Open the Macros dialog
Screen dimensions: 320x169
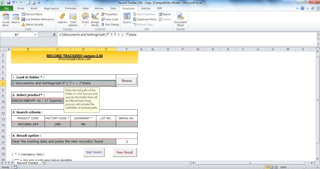point(16,19)
